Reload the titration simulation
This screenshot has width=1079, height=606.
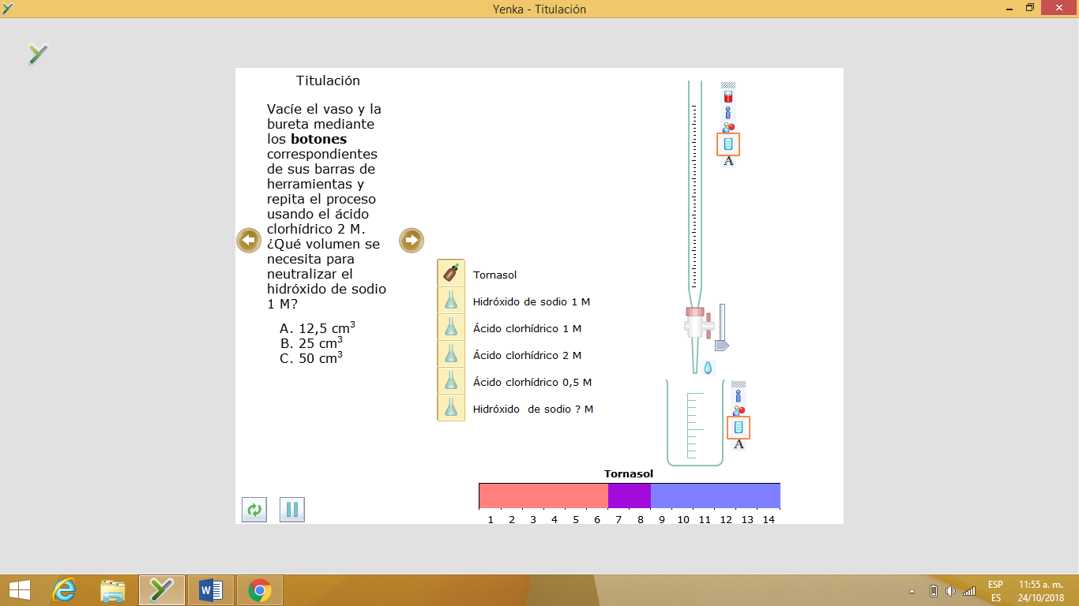254,510
